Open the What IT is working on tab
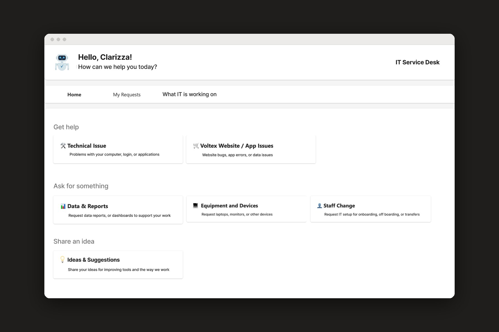The image size is (499, 332). coord(190,94)
